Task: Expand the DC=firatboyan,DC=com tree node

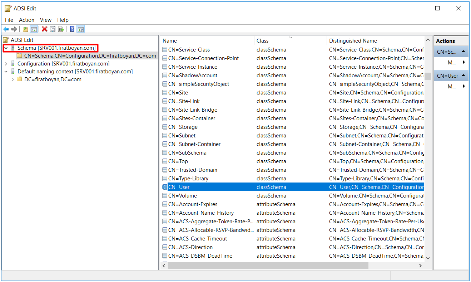Action: [13, 79]
